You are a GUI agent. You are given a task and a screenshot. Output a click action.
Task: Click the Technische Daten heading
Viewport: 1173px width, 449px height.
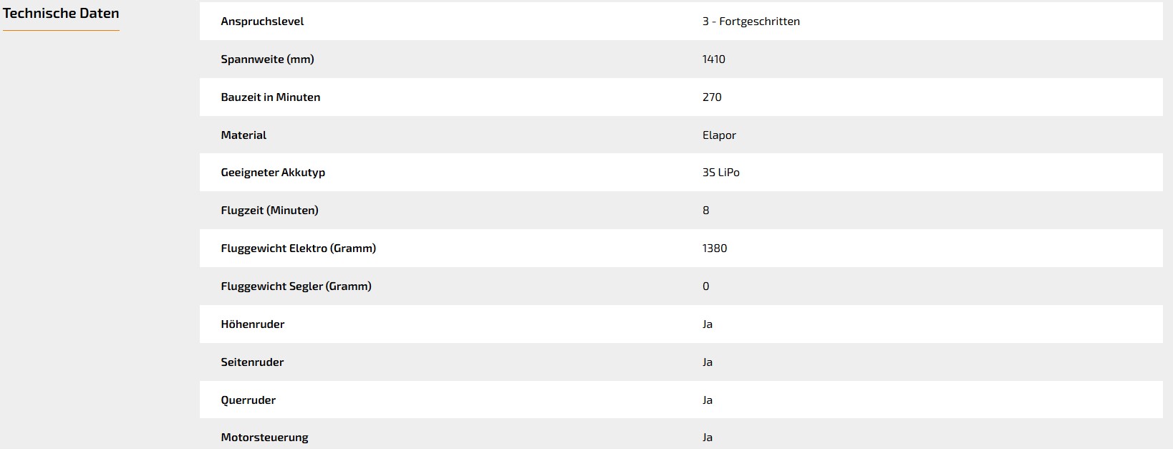click(x=61, y=14)
